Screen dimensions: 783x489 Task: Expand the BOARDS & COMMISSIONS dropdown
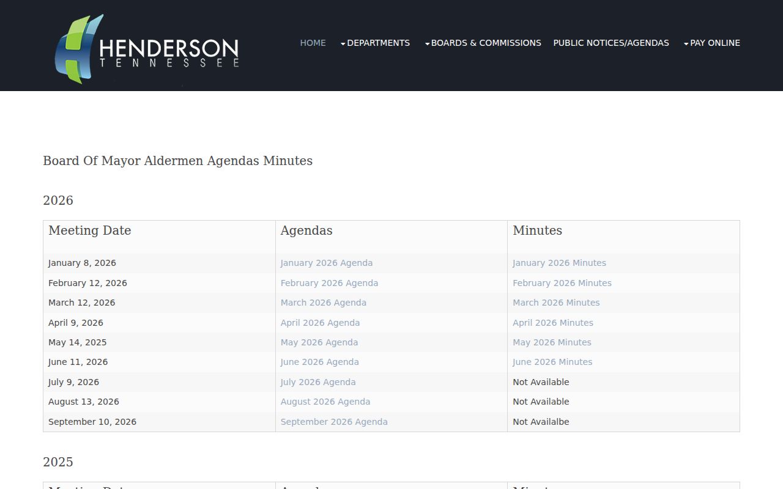click(x=483, y=43)
